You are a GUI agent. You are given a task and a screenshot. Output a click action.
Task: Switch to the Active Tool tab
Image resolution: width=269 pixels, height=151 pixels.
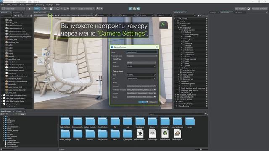[238, 13]
